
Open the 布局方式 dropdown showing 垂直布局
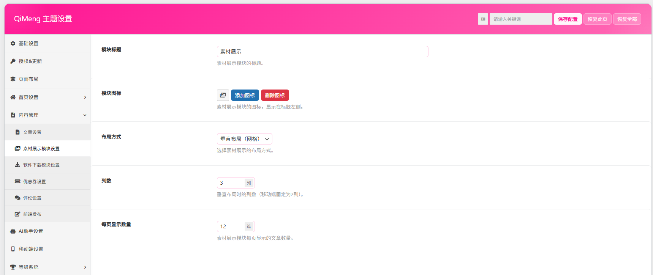pyautogui.click(x=244, y=139)
